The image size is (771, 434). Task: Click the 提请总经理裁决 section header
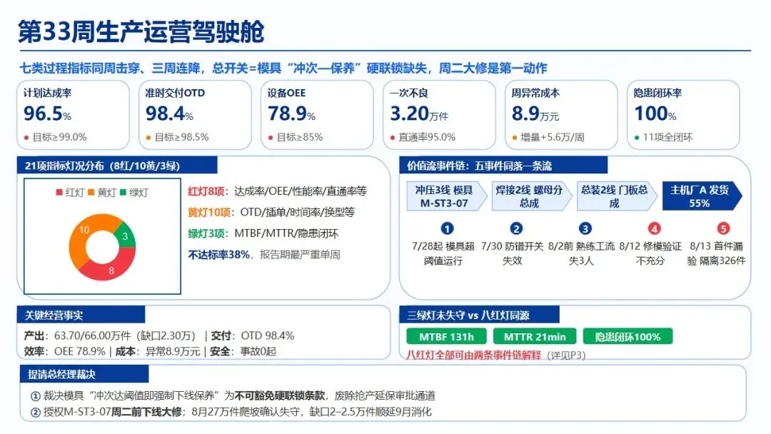(x=84, y=374)
